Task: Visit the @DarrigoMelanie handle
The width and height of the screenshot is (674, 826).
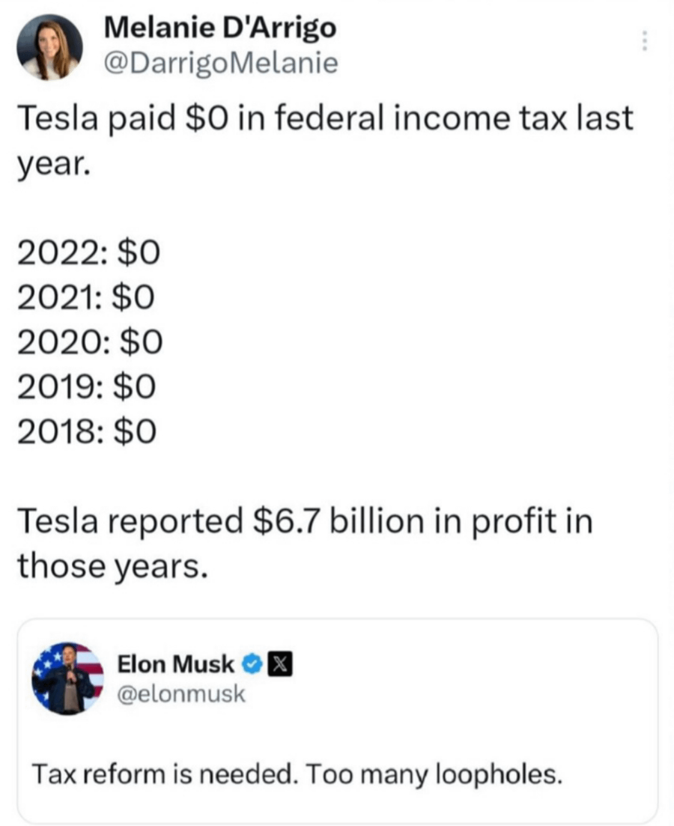Action: point(220,63)
